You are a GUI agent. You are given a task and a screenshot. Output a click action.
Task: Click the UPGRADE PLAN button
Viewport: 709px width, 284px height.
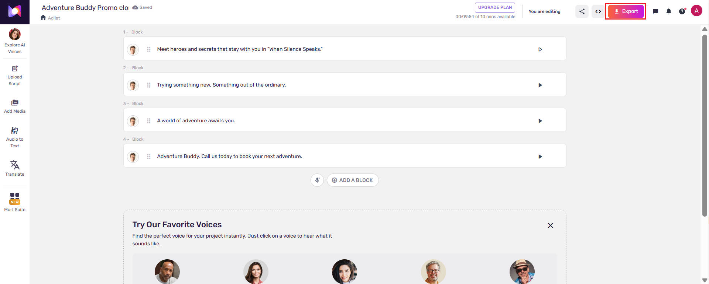click(495, 7)
